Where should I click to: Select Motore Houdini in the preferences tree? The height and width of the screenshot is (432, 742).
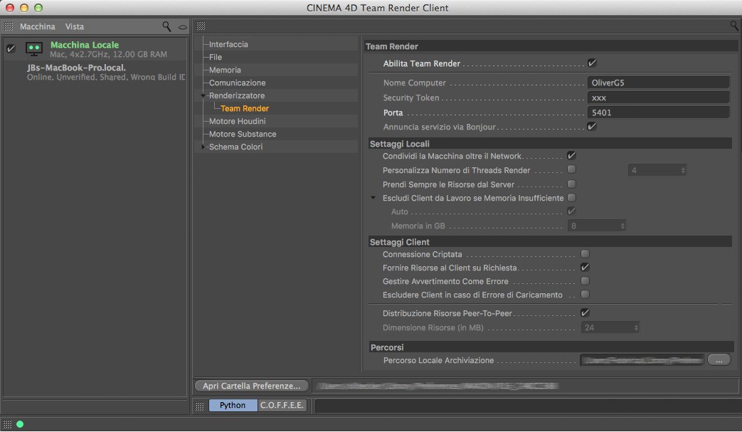pyautogui.click(x=237, y=121)
